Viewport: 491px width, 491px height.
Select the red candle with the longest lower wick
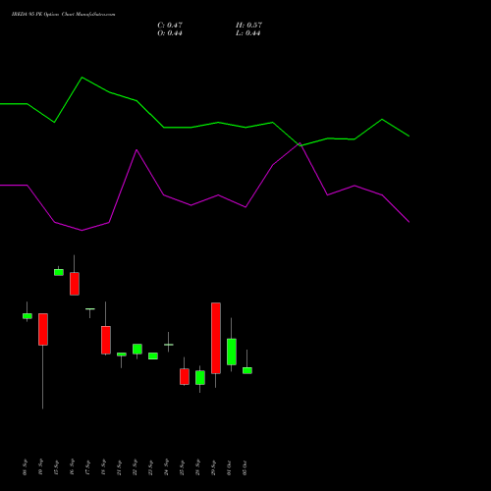click(43, 329)
